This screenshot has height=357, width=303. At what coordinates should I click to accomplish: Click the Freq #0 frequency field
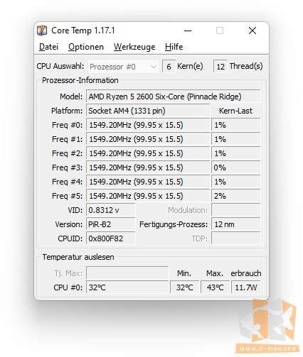click(x=148, y=125)
